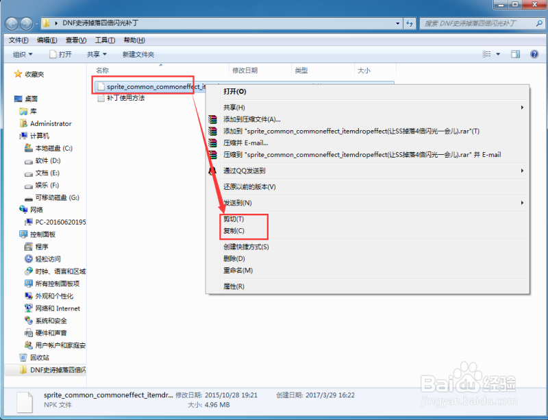Select 删除(D) in context menu
Screen dimensions: 548x420
point(234,259)
